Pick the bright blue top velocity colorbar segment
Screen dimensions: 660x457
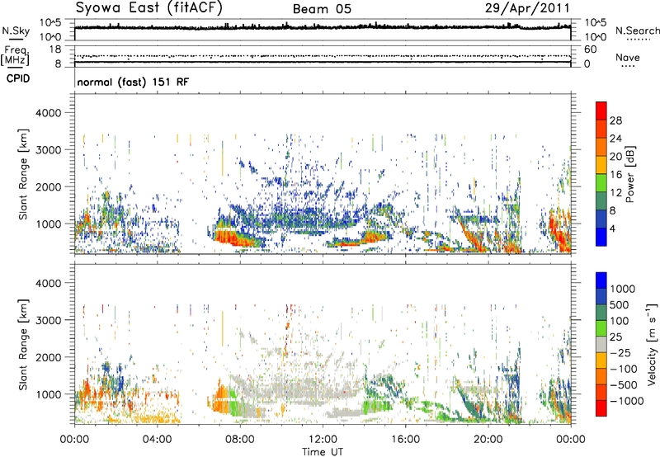click(601, 280)
